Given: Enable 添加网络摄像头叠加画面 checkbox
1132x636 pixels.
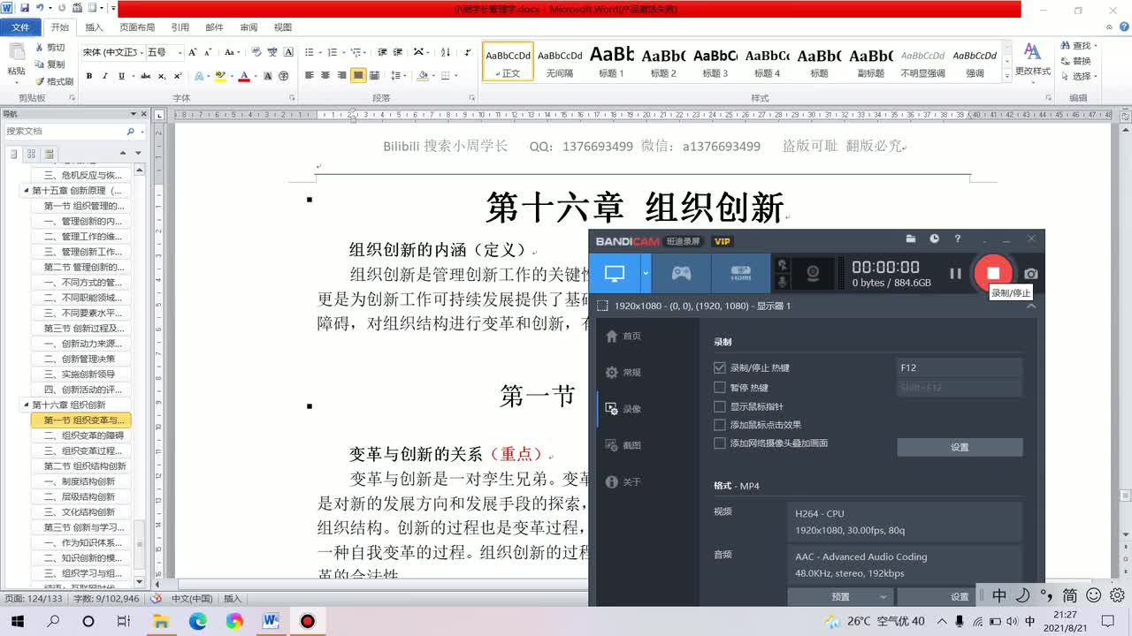Looking at the screenshot, I should click(x=720, y=443).
